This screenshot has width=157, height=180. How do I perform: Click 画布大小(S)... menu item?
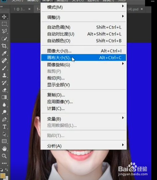pos(84,58)
